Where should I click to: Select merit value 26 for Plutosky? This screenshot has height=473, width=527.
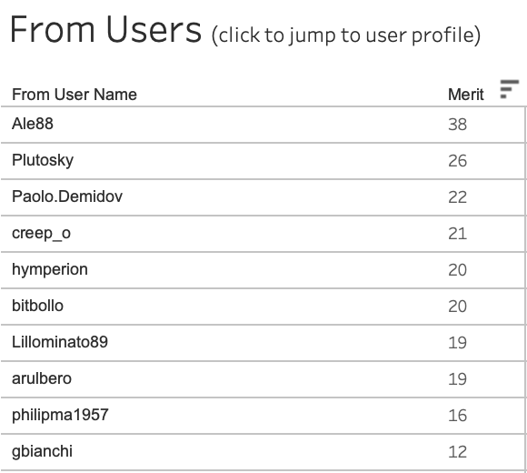pyautogui.click(x=457, y=161)
